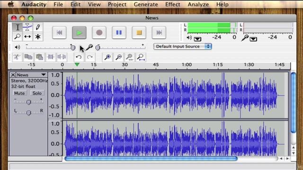Click the track pan L/R slider knob
Viewport: 303px width, 170px height.
pyautogui.click(x=28, y=112)
